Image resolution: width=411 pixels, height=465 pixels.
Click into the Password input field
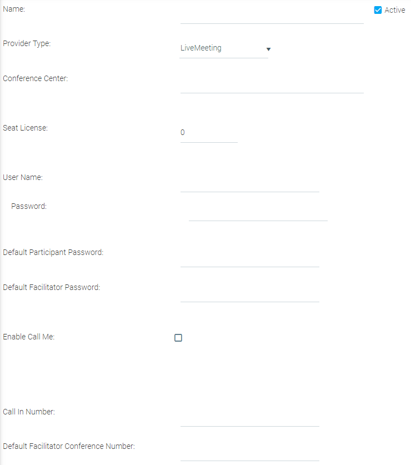(258, 213)
